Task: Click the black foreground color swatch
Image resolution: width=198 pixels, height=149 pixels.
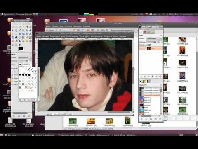Action: 20,48
